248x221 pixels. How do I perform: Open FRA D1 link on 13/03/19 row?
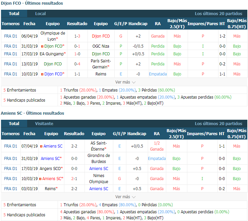11,64
